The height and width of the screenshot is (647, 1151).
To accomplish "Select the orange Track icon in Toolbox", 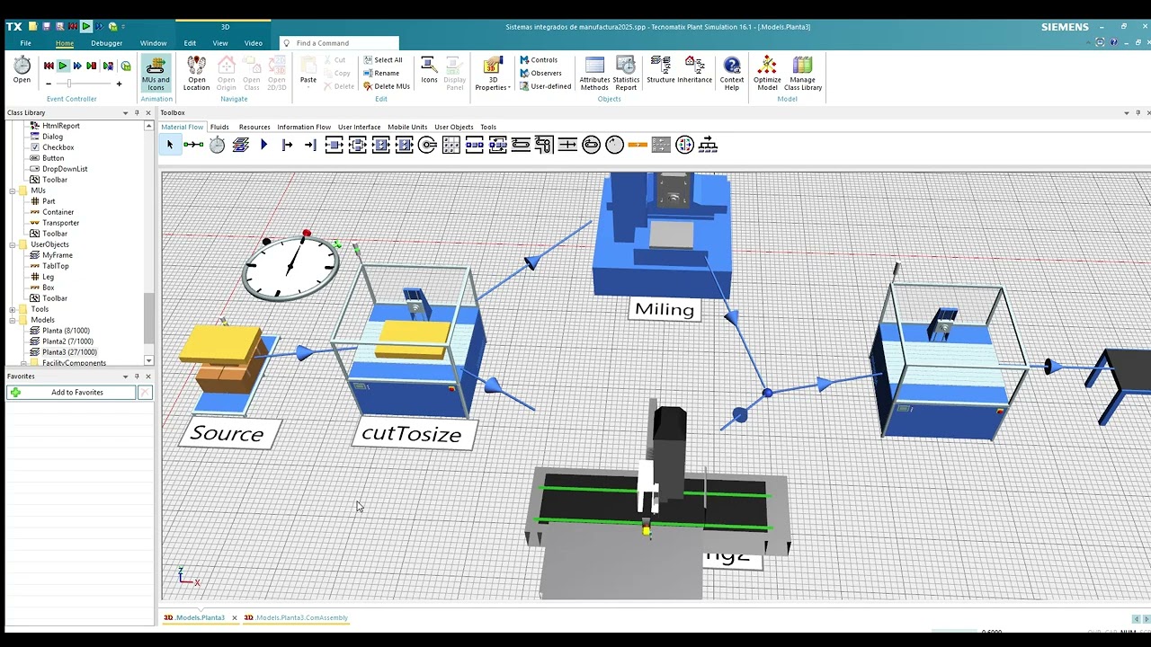I will tap(638, 145).
